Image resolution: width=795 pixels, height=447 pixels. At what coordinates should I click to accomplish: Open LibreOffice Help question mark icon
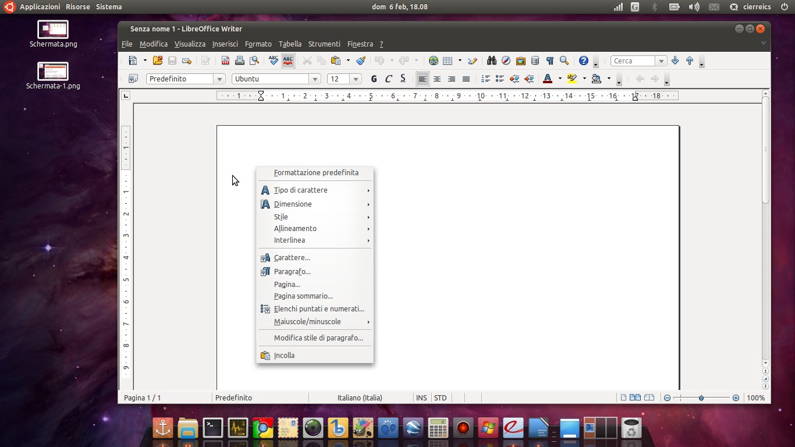[584, 61]
